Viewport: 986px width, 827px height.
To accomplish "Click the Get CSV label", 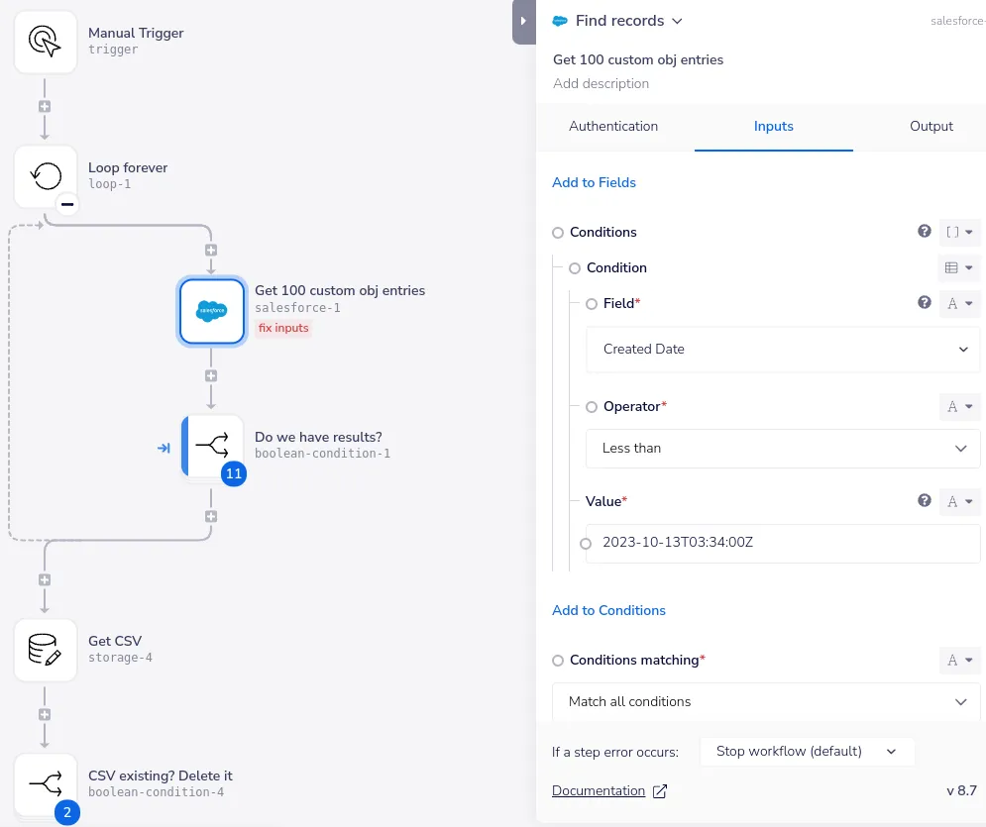I will point(115,641).
